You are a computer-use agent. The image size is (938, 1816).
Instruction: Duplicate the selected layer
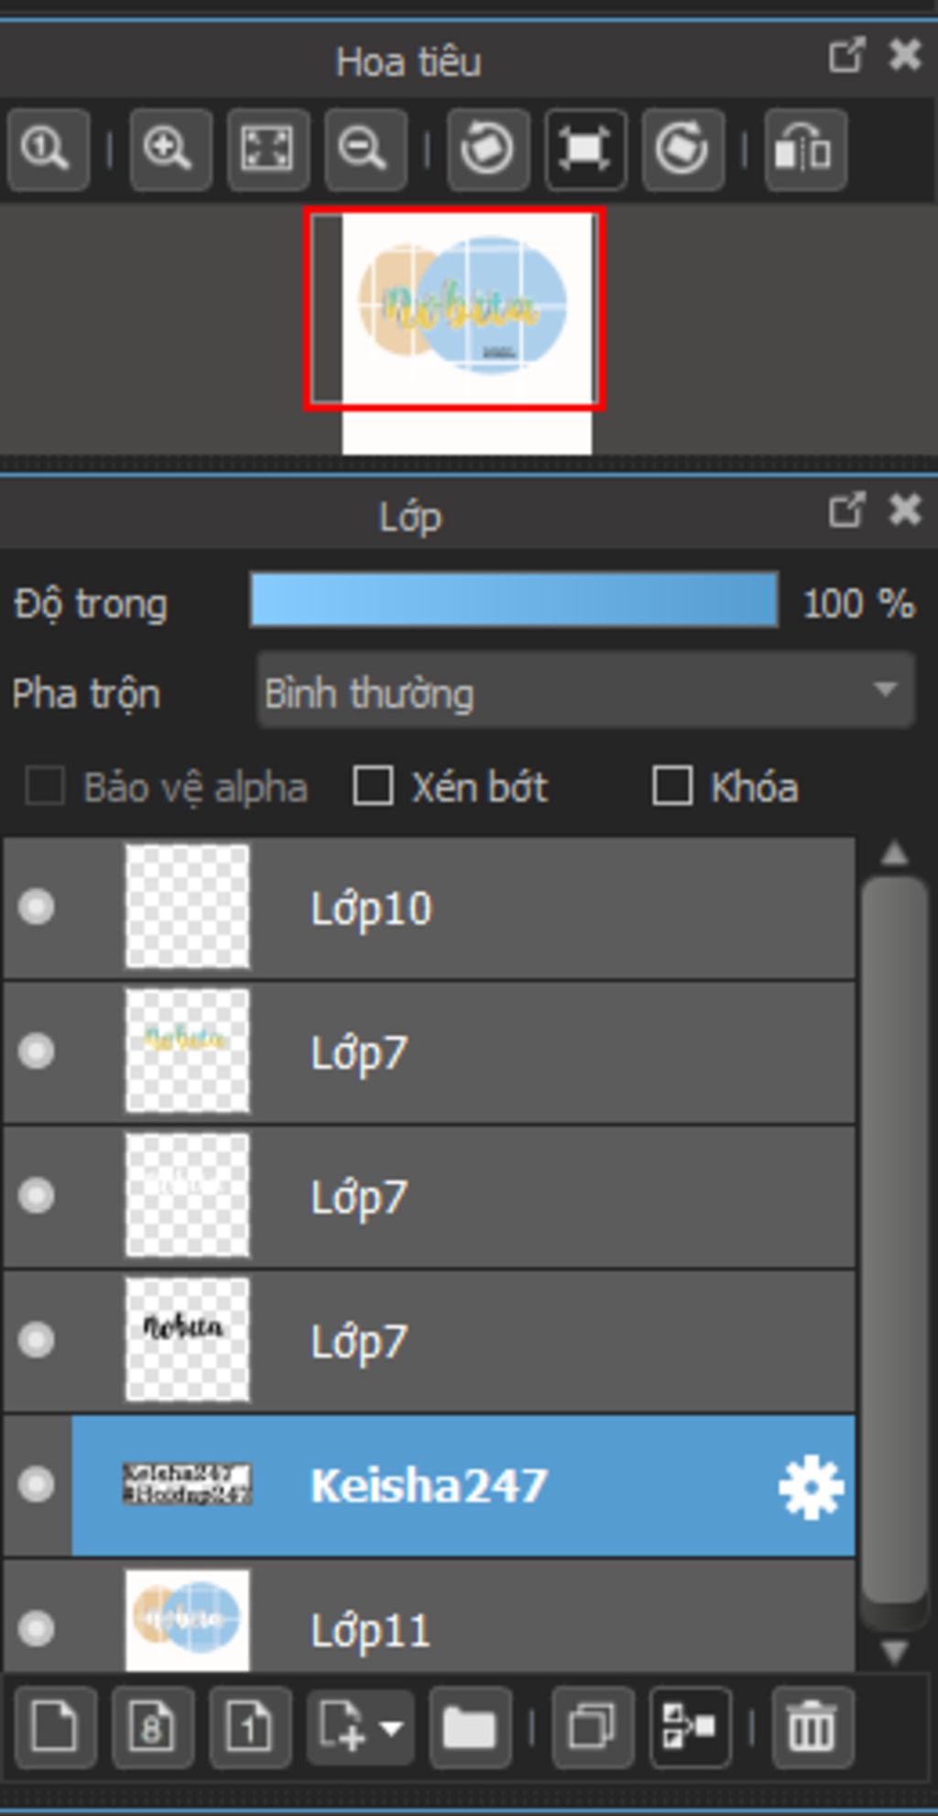[x=593, y=1727]
